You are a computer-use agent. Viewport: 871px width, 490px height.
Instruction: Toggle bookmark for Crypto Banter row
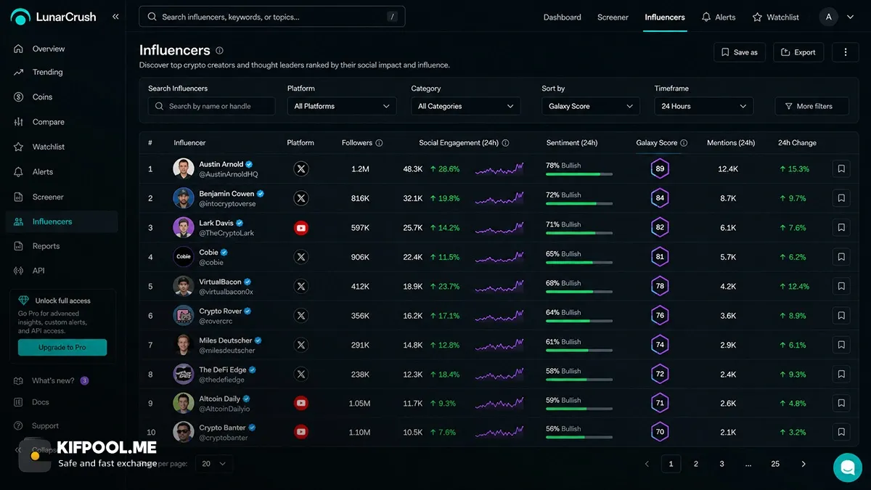coord(841,433)
